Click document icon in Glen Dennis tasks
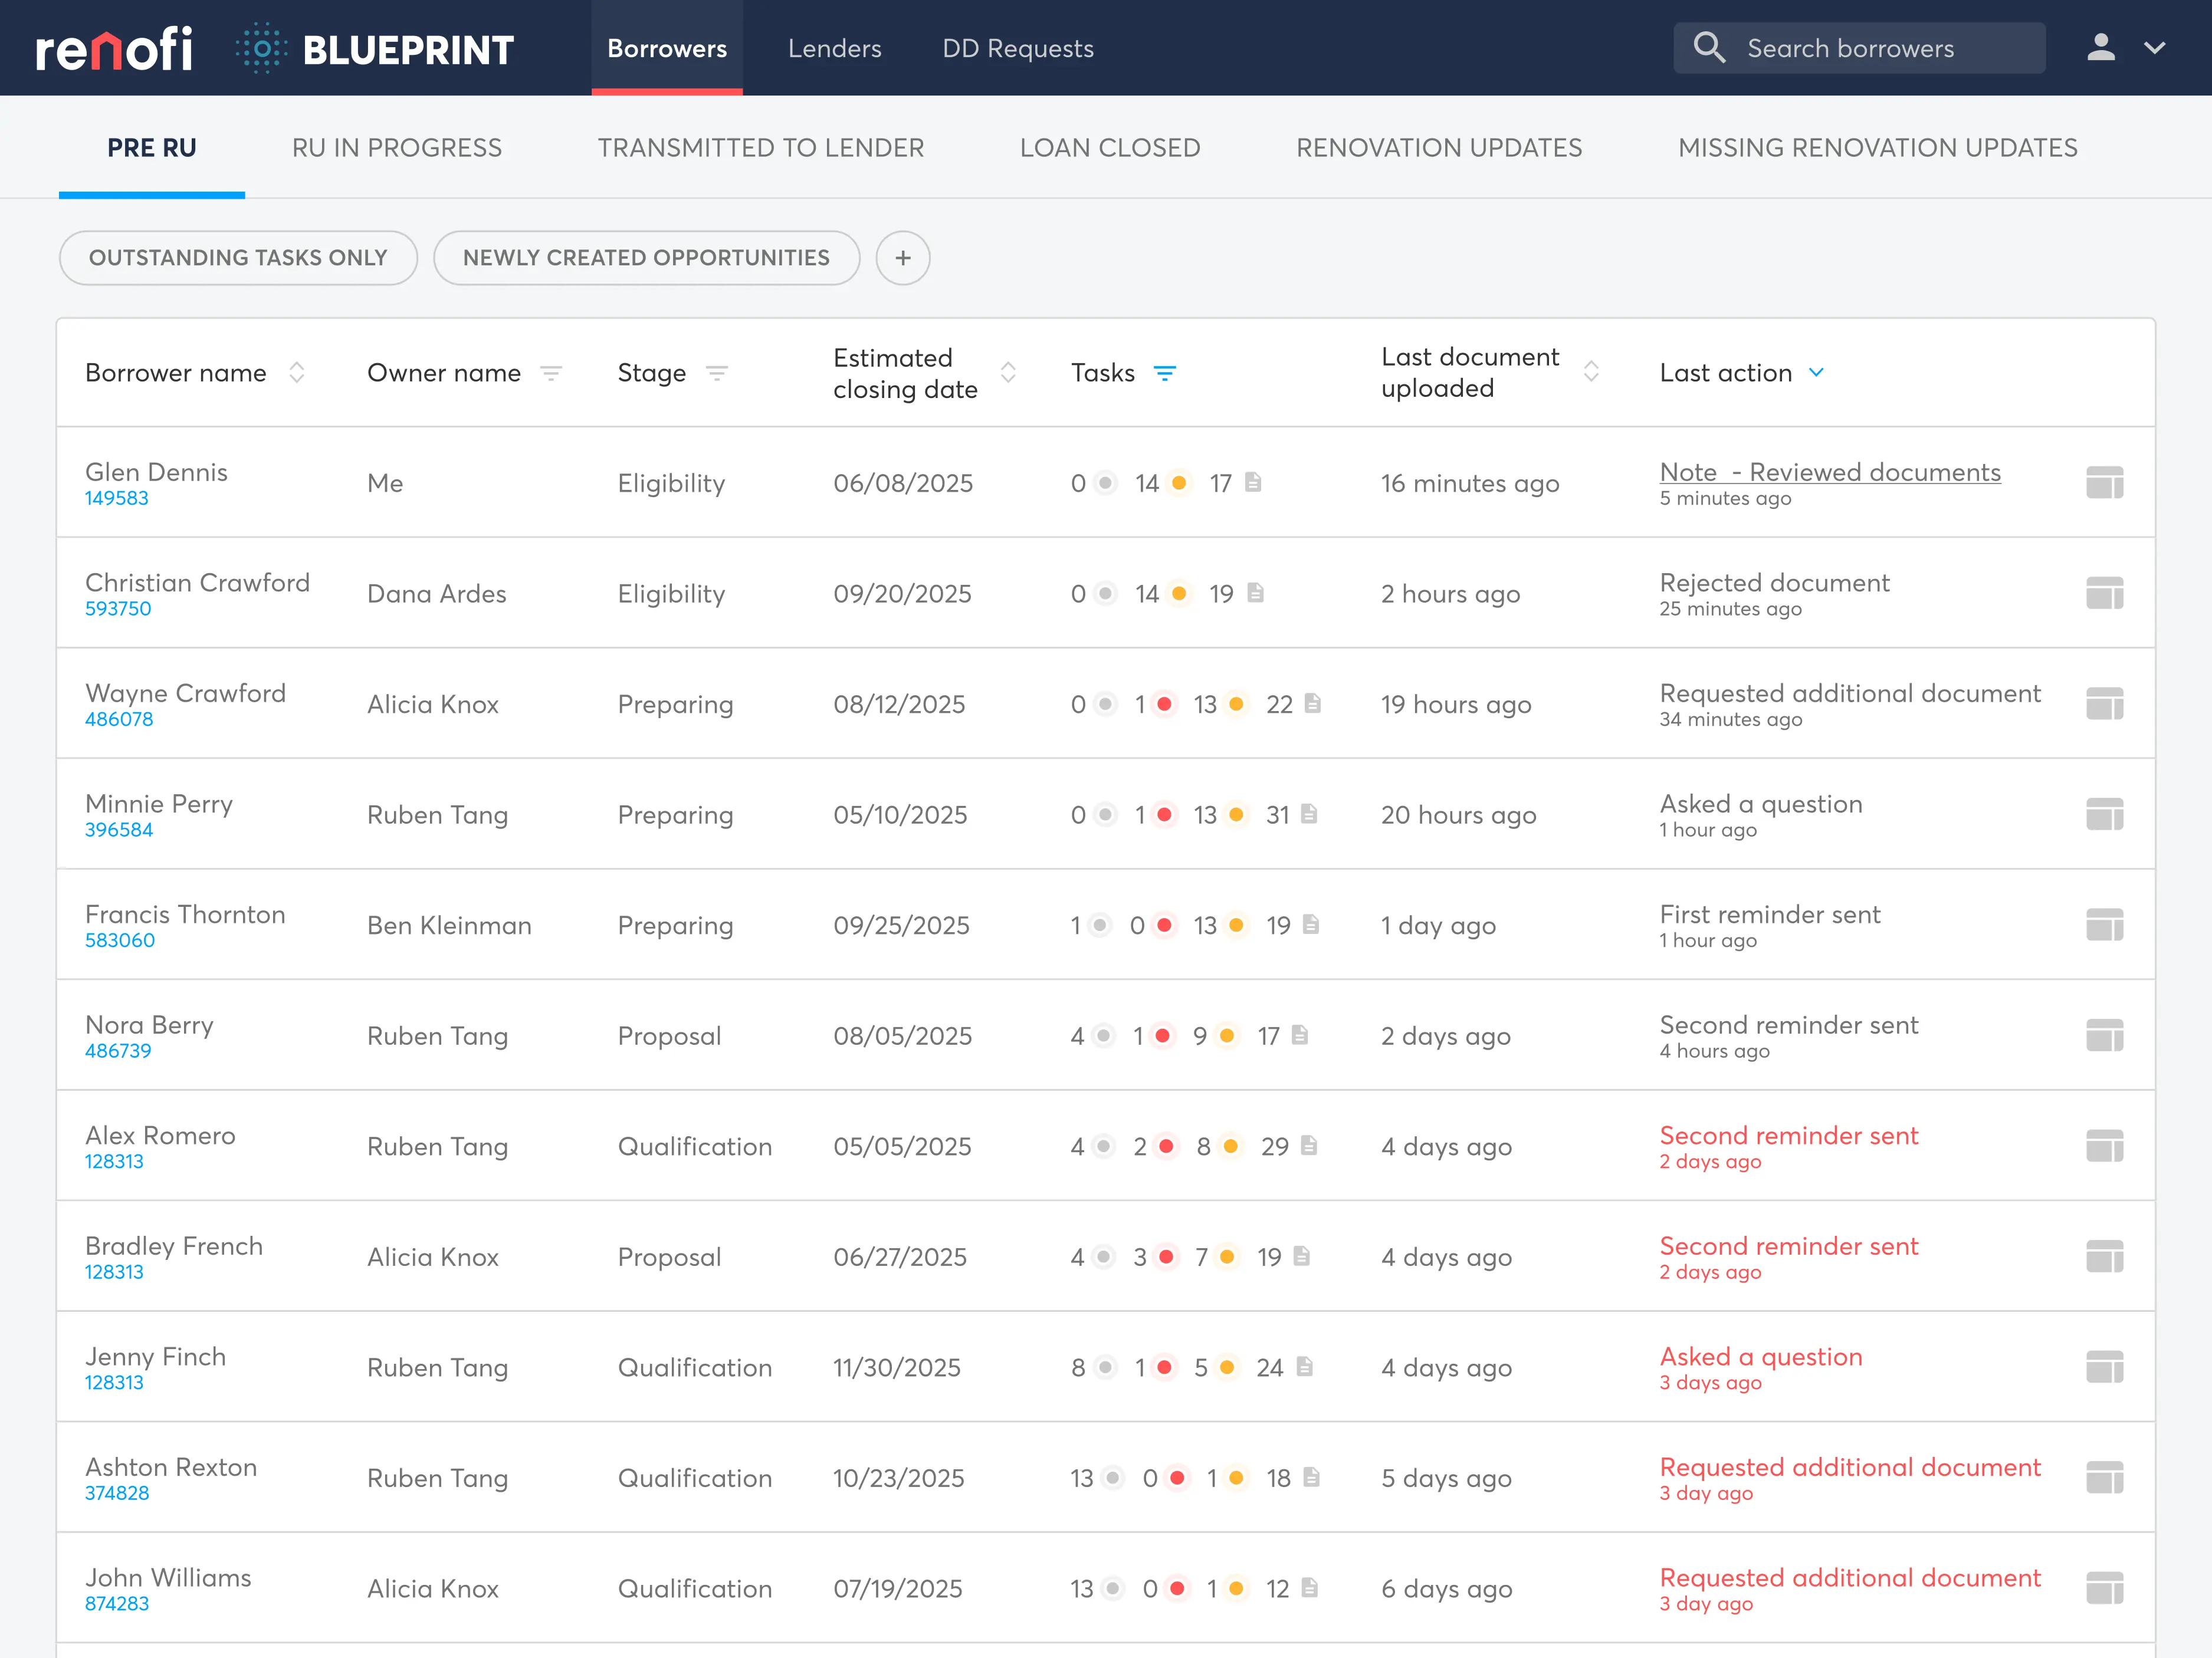 [x=1253, y=483]
